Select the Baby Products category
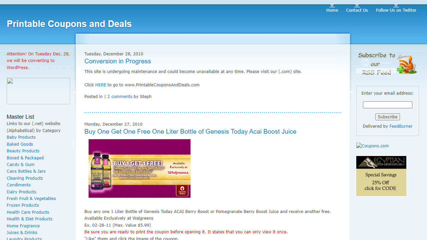 (21, 137)
